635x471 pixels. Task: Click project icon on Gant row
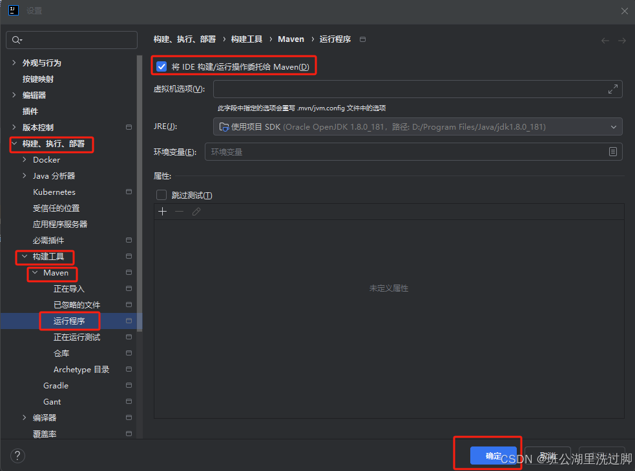(129, 401)
